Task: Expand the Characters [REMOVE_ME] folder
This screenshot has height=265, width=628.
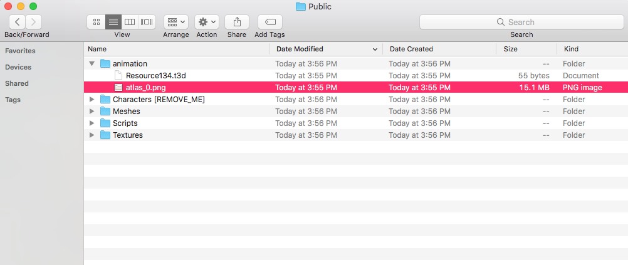Action: (92, 100)
